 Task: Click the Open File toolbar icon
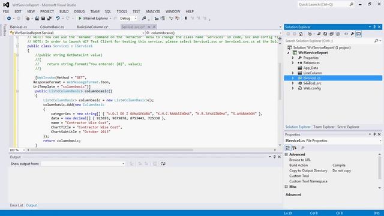tap(37, 19)
